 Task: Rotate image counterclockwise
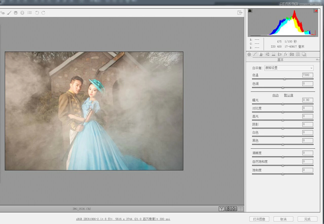(37, 13)
